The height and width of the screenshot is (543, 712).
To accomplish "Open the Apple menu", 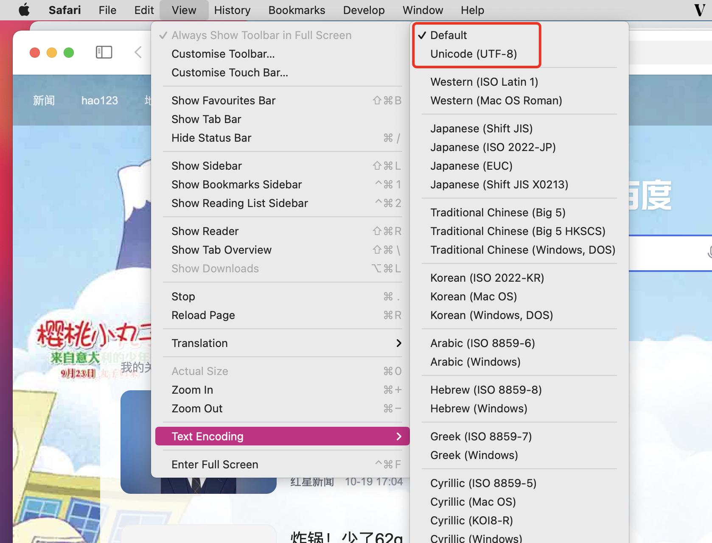I will coord(24,10).
